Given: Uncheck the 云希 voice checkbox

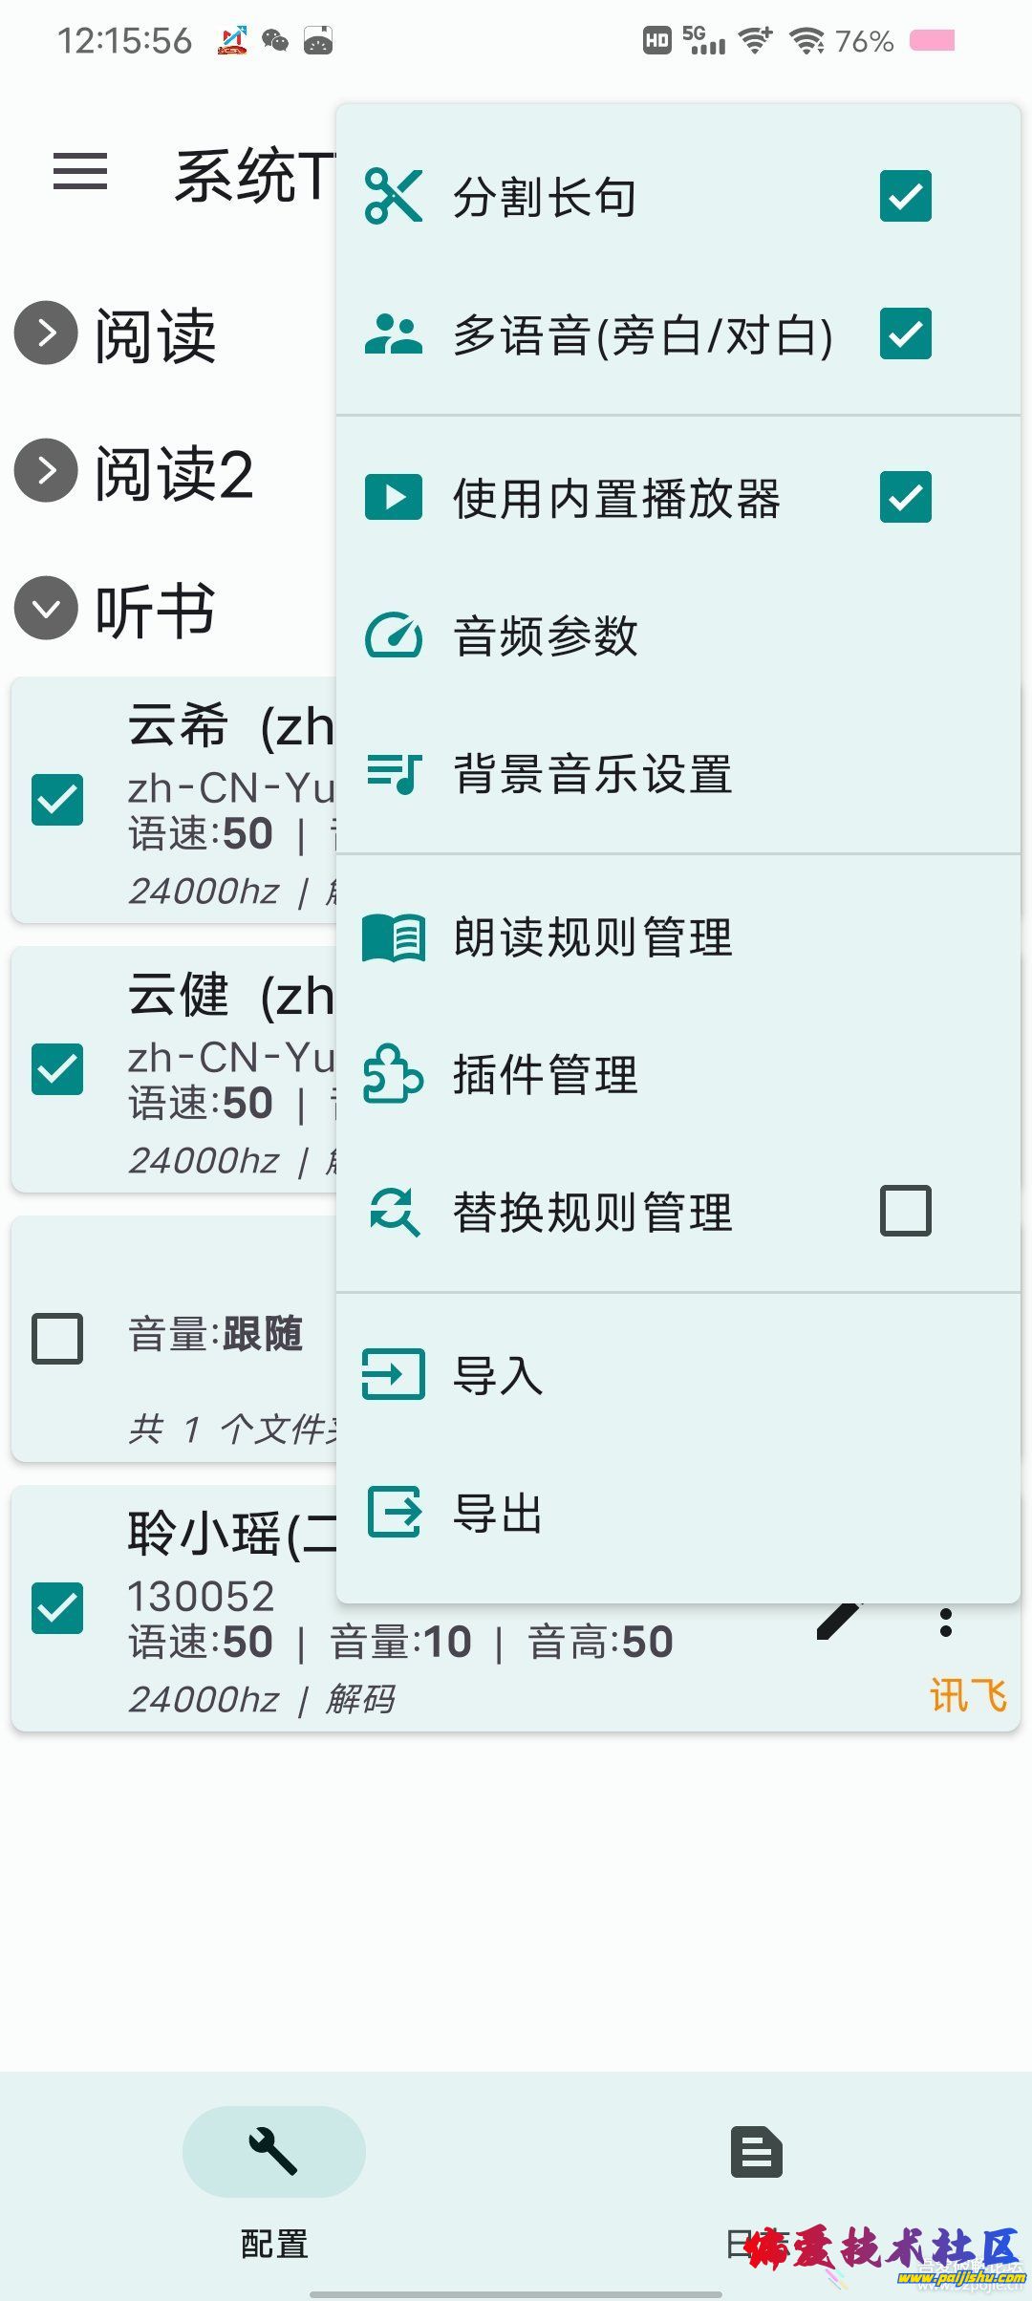Looking at the screenshot, I should (x=57, y=800).
